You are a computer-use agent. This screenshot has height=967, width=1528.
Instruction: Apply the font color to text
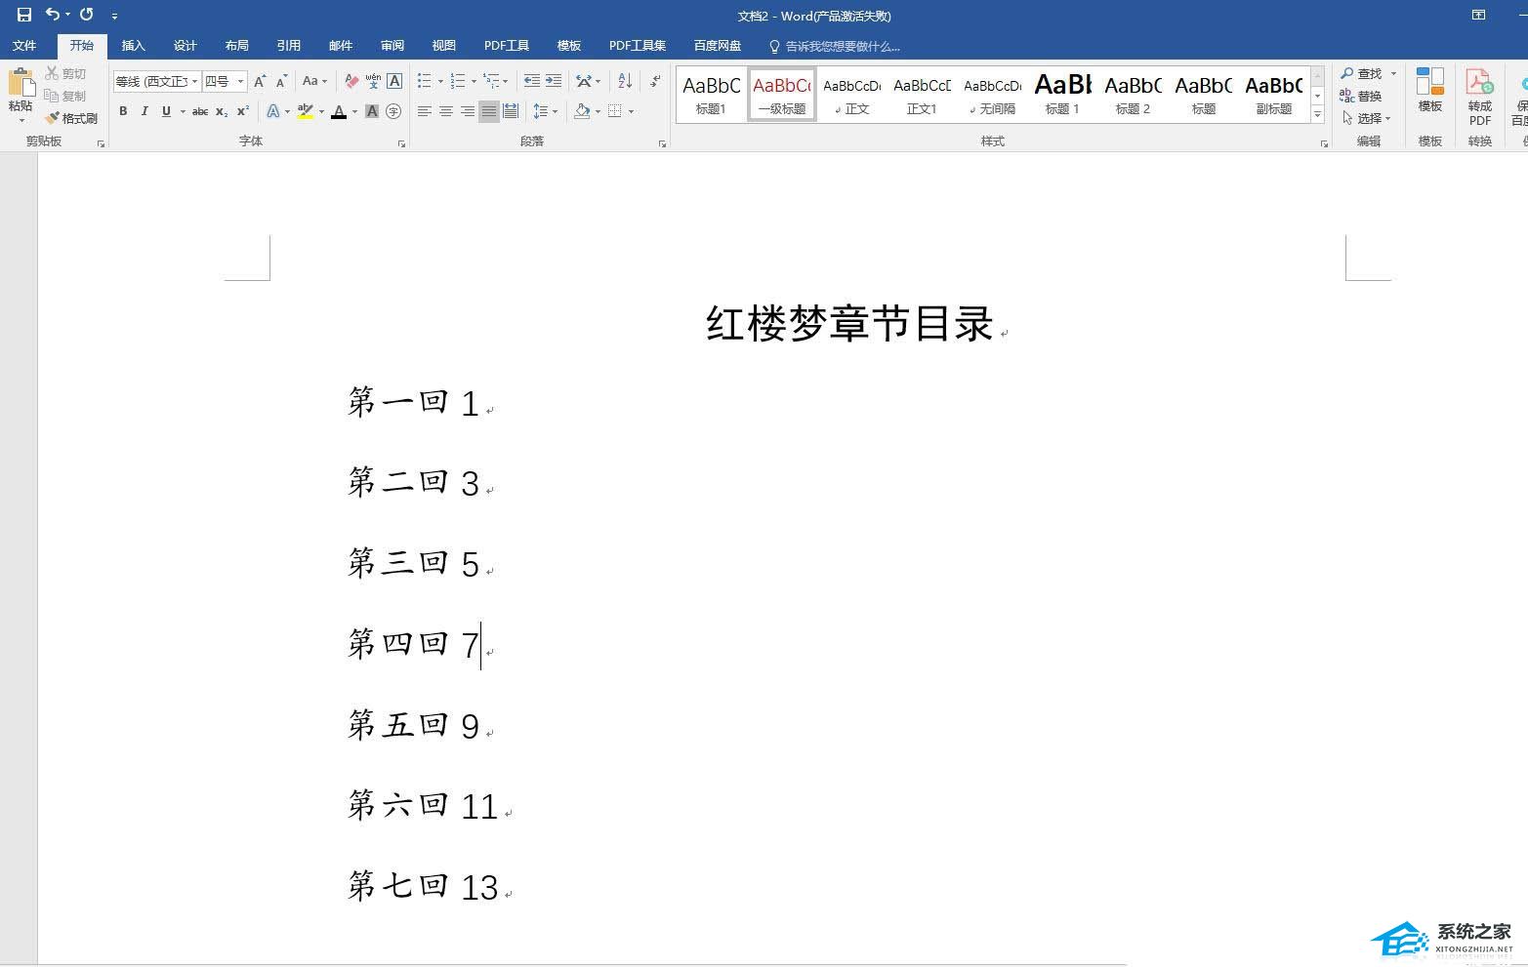pyautogui.click(x=339, y=111)
